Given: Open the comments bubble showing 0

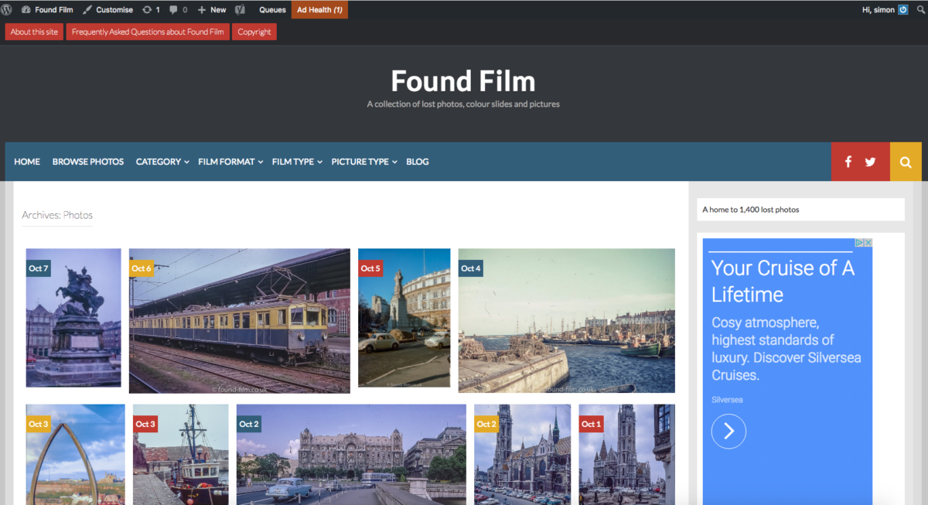Looking at the screenshot, I should point(178,9).
